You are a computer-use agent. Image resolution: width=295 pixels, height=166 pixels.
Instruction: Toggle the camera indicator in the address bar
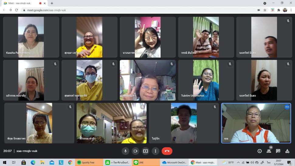tap(259, 10)
